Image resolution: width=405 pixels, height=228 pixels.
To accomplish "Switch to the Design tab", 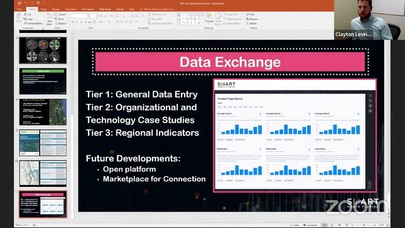I will pos(56,9).
